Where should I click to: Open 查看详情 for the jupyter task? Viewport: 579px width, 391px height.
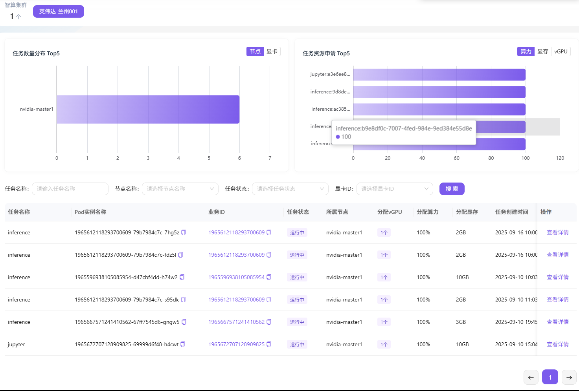[557, 344]
